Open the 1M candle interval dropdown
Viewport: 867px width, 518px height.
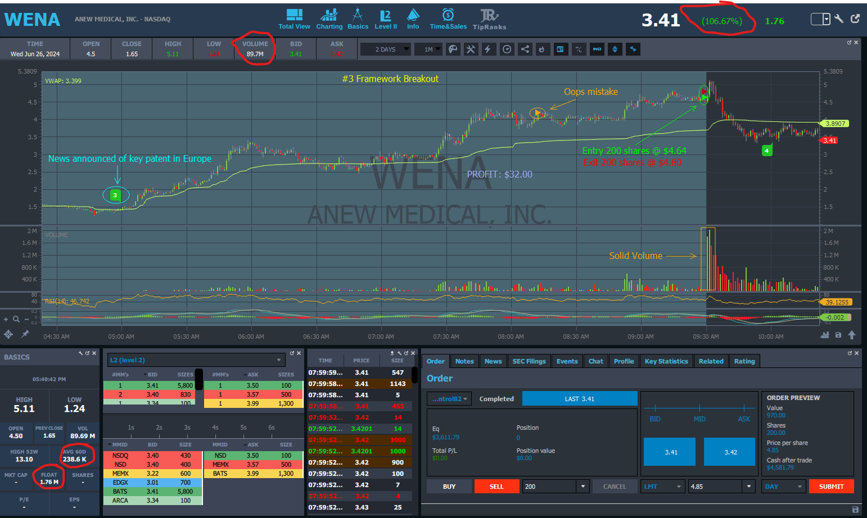tap(428, 49)
